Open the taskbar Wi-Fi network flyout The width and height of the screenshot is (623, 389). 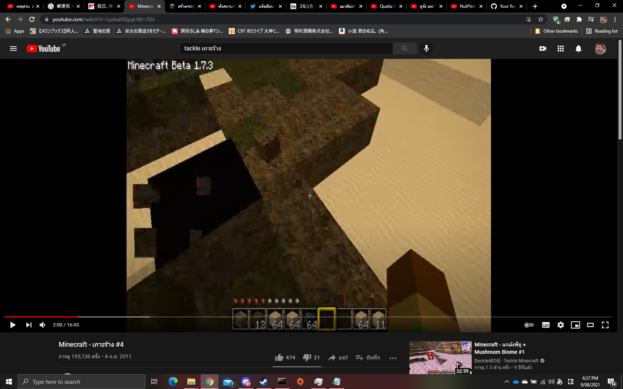[543, 382]
